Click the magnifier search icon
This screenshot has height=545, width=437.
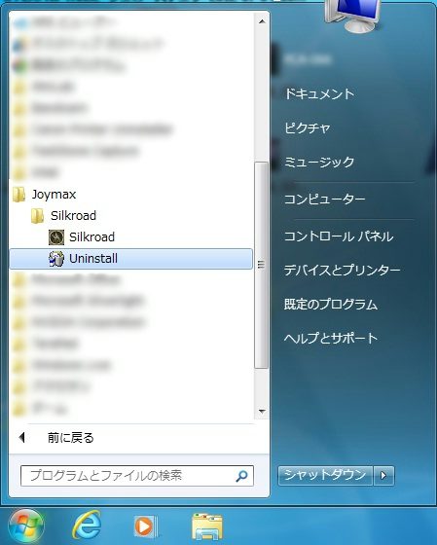(x=241, y=476)
